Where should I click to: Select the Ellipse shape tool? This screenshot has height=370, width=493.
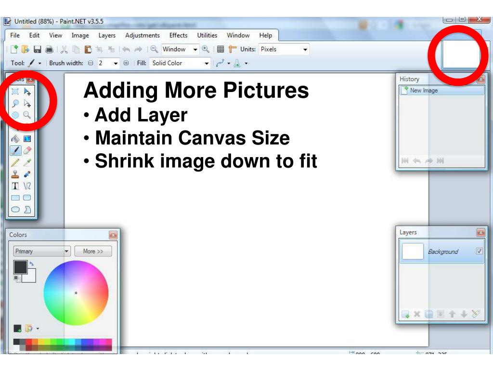15,209
